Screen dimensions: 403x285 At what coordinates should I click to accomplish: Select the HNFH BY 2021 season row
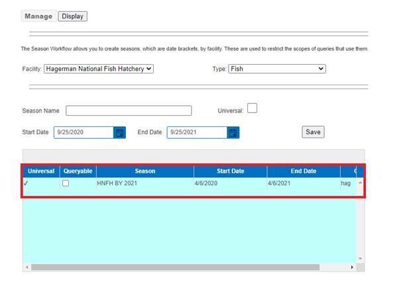click(144, 183)
